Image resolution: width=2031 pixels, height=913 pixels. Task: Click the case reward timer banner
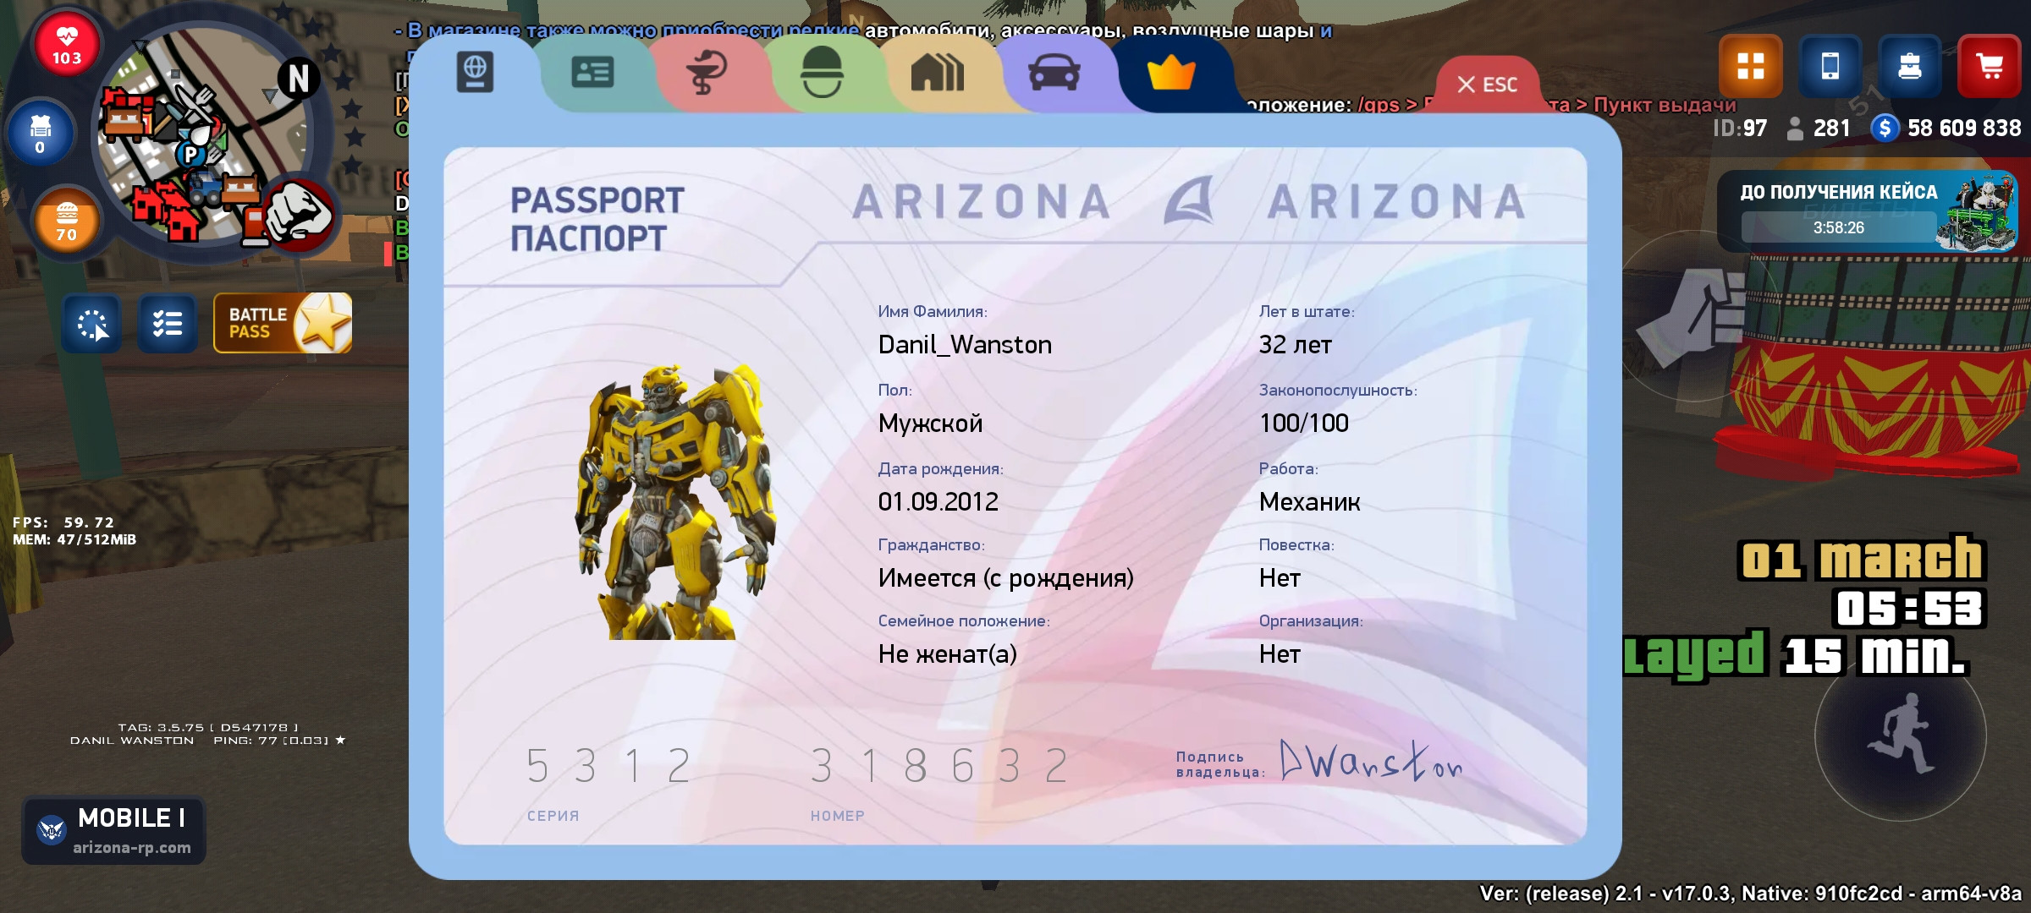coord(1866,211)
